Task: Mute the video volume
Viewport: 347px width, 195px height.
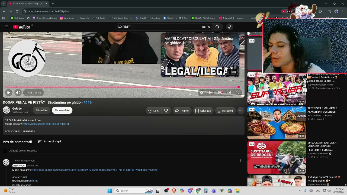Action: [x=18, y=93]
